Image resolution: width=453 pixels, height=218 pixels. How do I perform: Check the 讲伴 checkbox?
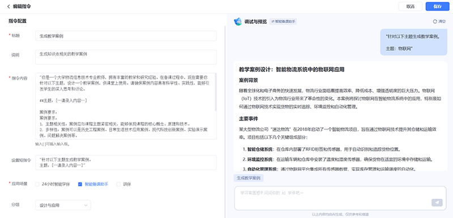point(118,184)
